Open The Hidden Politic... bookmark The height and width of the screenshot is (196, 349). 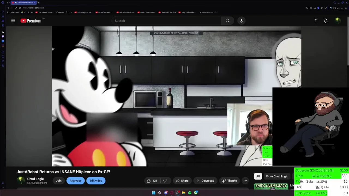point(45,12)
